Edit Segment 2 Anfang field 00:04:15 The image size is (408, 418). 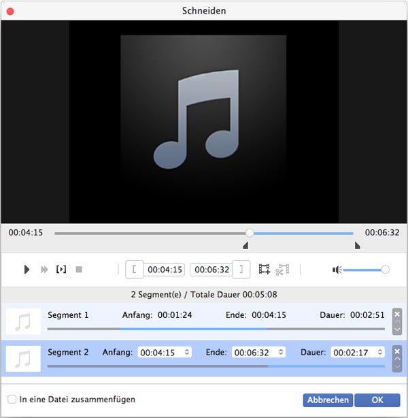pos(165,352)
